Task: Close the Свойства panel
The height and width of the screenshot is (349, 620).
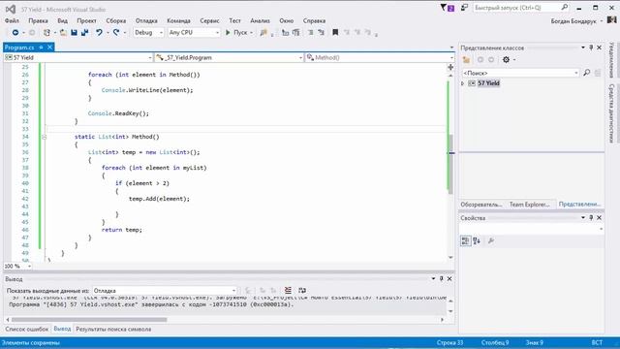Action: coord(599,217)
